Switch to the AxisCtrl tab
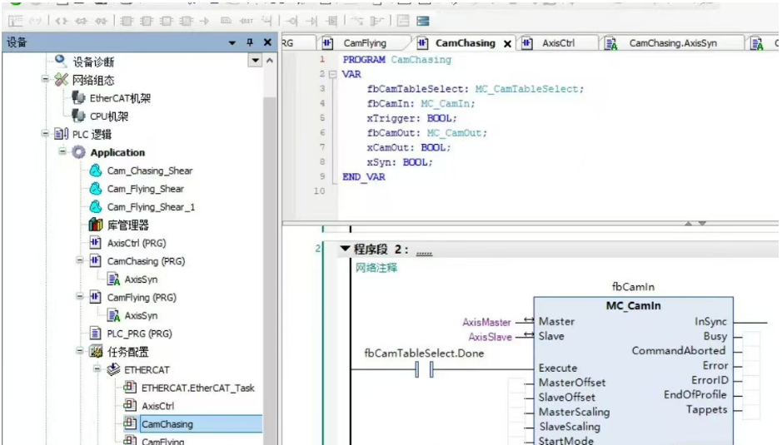The width and height of the screenshot is (782, 445). [558, 43]
